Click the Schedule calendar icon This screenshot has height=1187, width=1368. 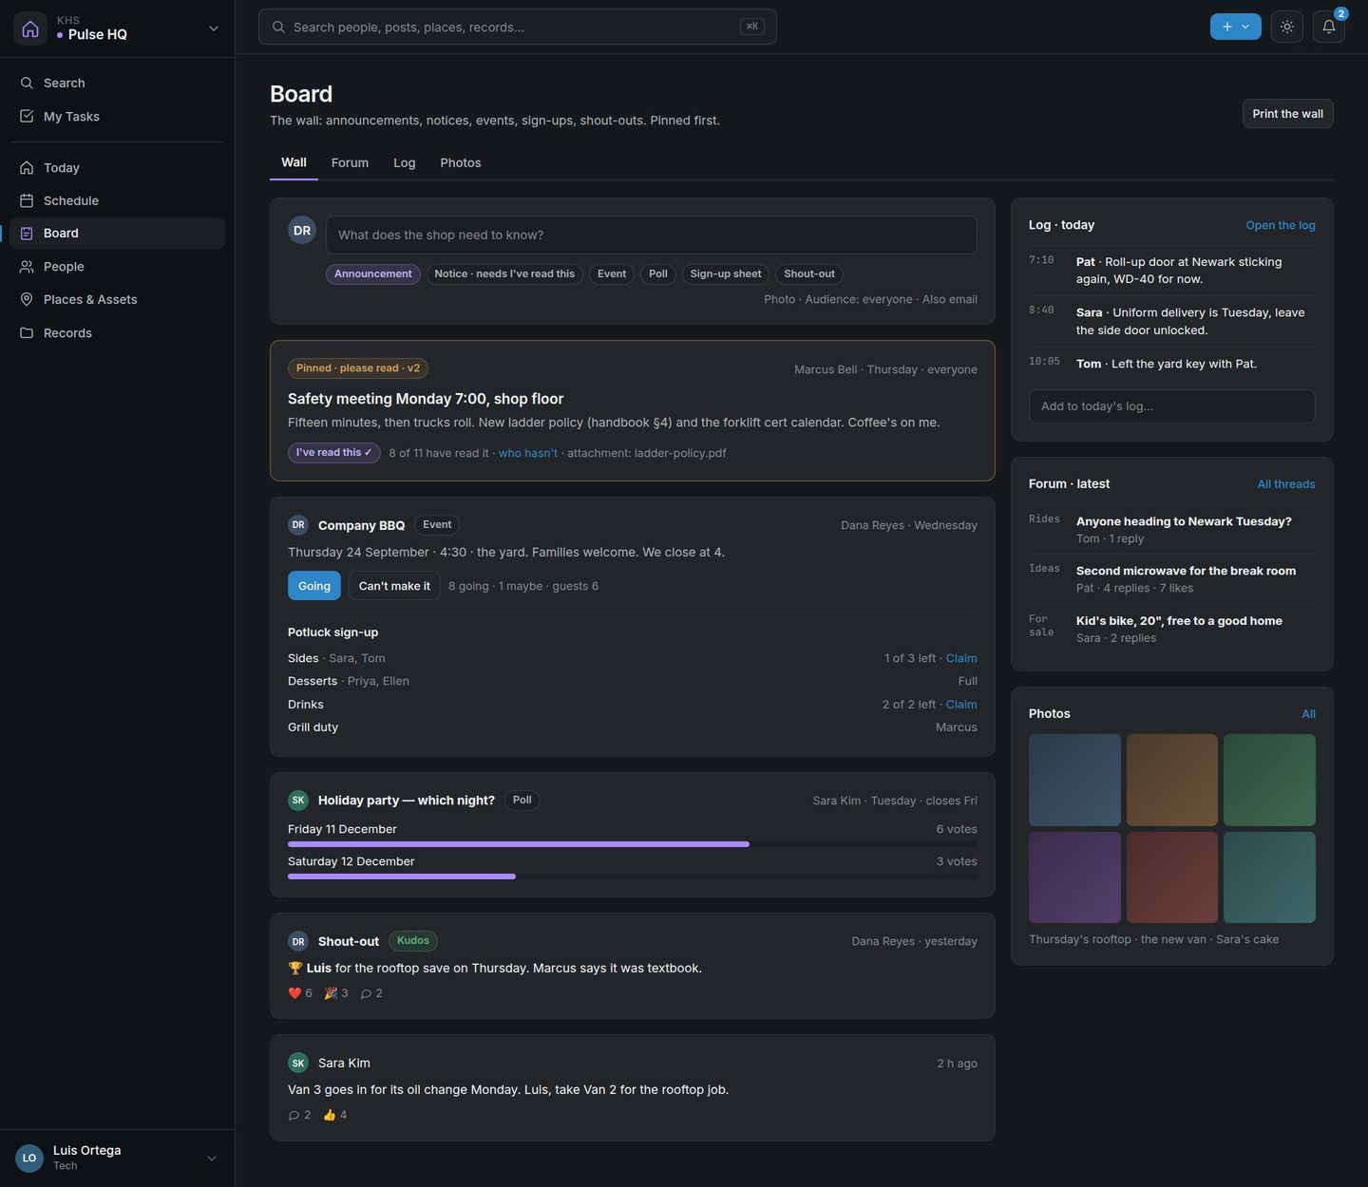point(27,201)
